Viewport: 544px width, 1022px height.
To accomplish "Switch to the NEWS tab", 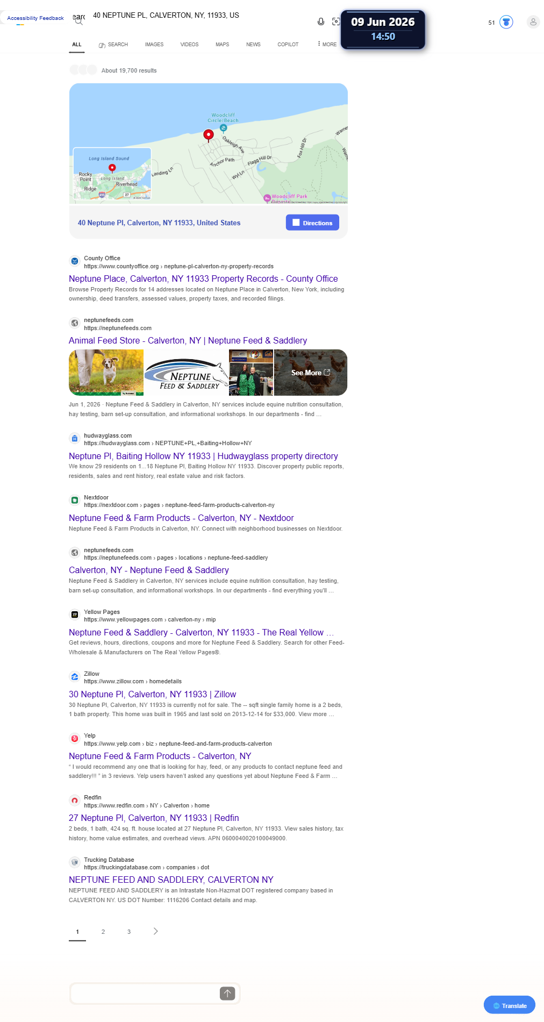I will pyautogui.click(x=253, y=45).
